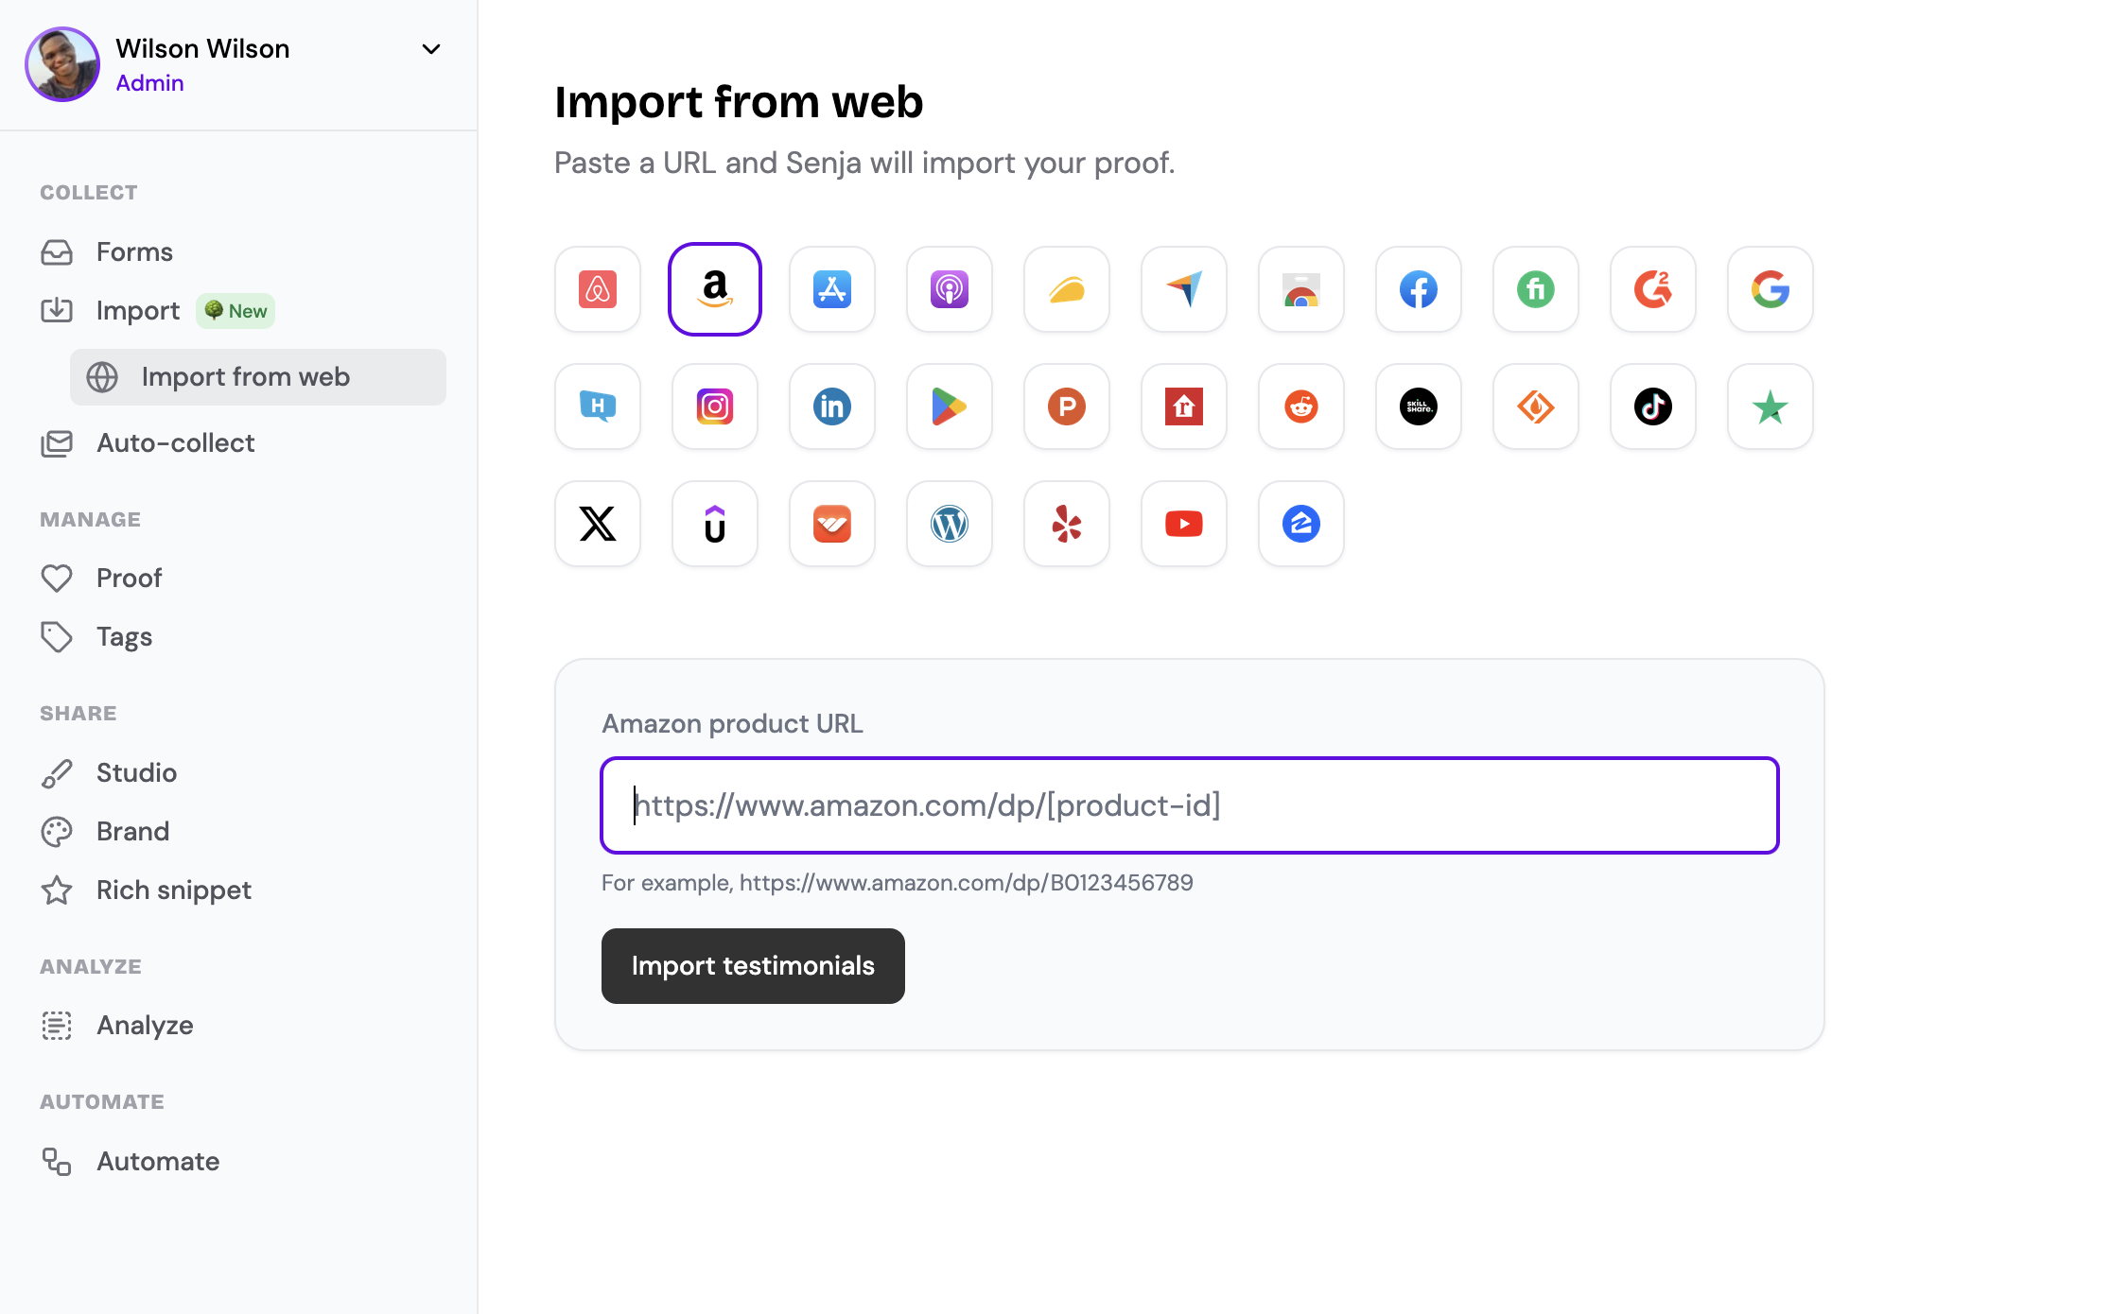This screenshot has height=1314, width=2111.
Task: Select the Yelp icon
Action: pos(1067,524)
